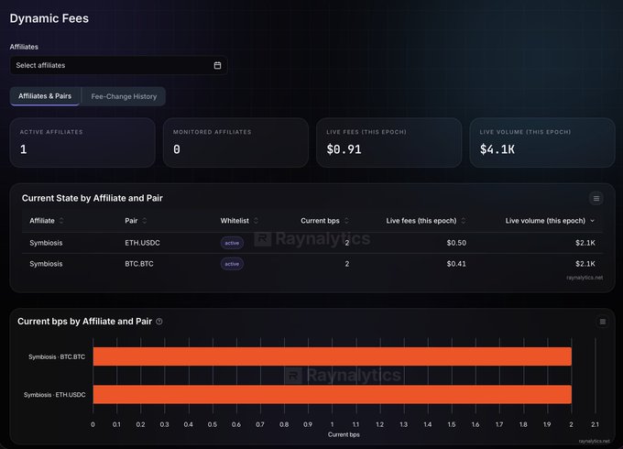Click the $0.50 live fees value

[456, 243]
